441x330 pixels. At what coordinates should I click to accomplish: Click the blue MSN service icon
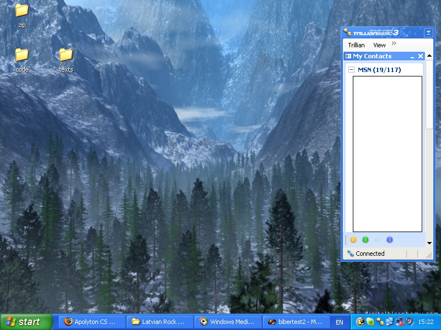[x=390, y=240]
